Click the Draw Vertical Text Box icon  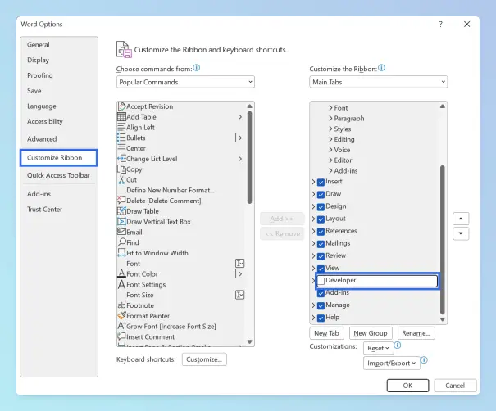[121, 221]
